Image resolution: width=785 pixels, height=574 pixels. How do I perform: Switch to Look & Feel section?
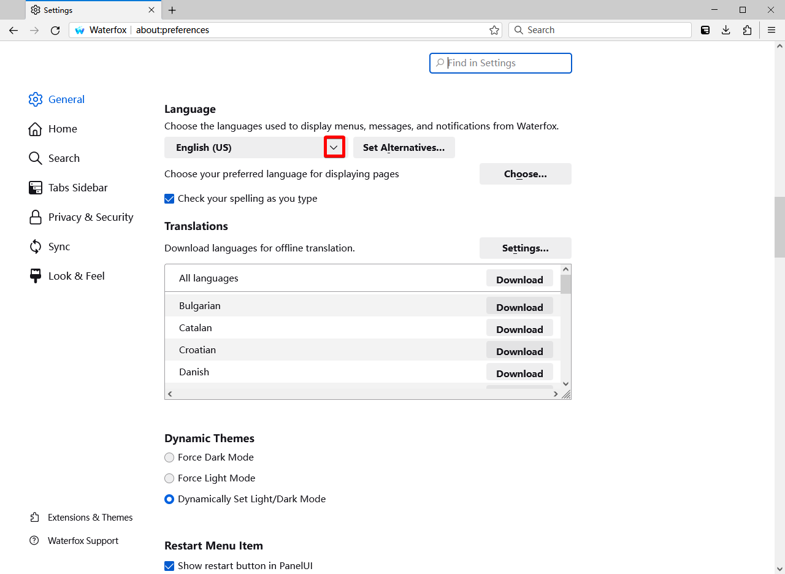point(76,276)
